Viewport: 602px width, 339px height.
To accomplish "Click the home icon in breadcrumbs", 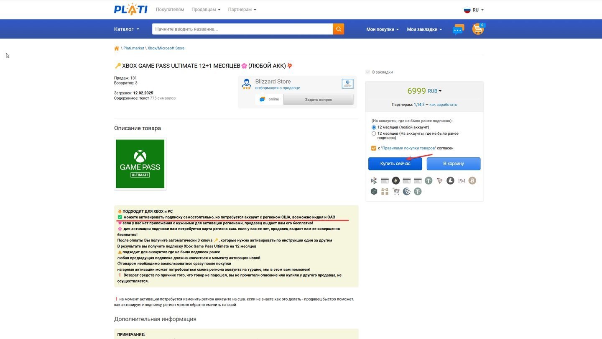I will coord(117,48).
